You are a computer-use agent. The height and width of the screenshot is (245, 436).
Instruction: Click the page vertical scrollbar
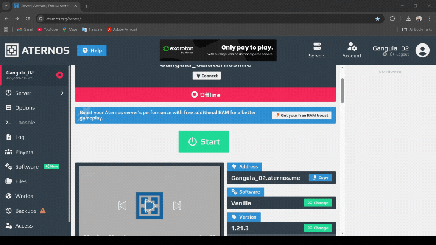click(343, 91)
